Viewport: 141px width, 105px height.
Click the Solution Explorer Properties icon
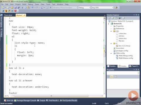click(x=109, y=18)
